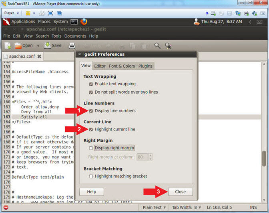Click the VMware CD/DVD device icon

coord(221,13)
